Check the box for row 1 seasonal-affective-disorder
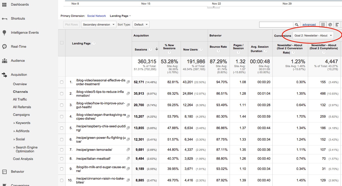This screenshot has width=342, height=186. (x=62, y=82)
